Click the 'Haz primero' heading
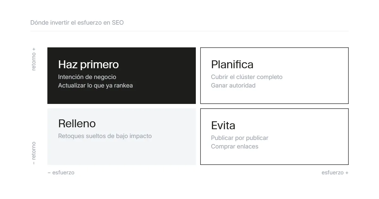Screen dimensions: 379x199 tap(88, 64)
